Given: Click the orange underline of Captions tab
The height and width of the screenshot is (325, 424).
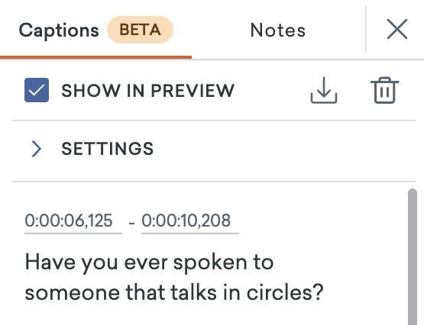Looking at the screenshot, I should [95, 57].
